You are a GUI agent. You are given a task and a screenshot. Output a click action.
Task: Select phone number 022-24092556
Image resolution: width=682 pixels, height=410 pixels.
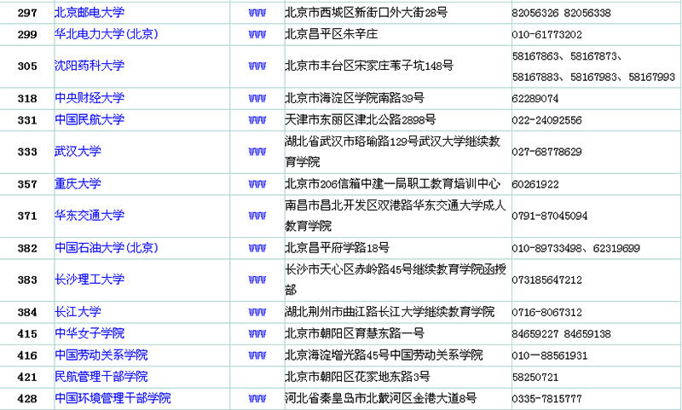point(546,120)
